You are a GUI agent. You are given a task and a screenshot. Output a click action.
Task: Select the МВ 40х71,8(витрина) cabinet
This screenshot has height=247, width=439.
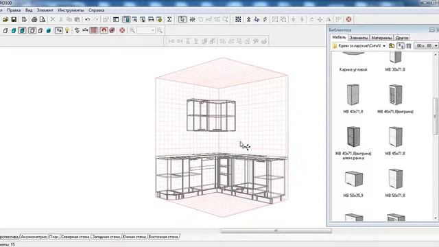coord(395,99)
